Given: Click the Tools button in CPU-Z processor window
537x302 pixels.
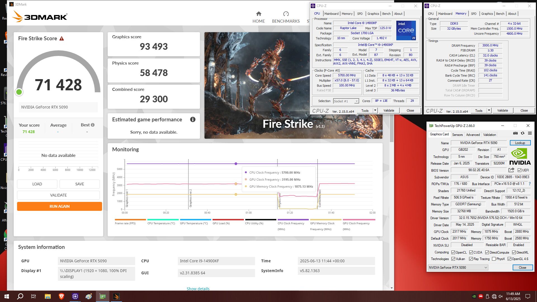Looking at the screenshot, I should (365, 110).
